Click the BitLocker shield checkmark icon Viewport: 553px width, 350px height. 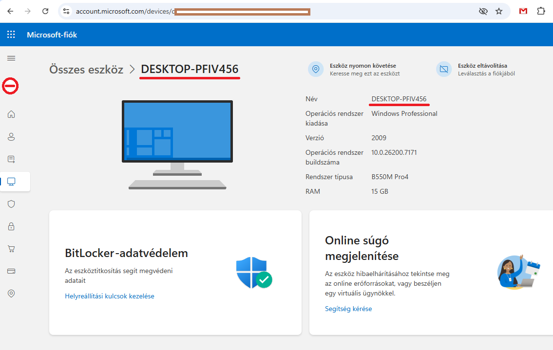(254, 273)
